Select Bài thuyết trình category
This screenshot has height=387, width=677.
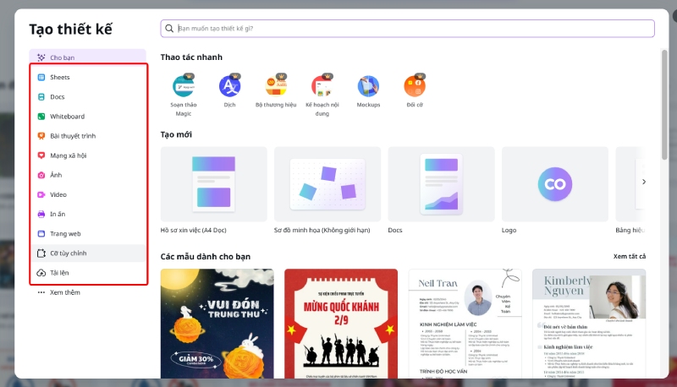point(72,135)
